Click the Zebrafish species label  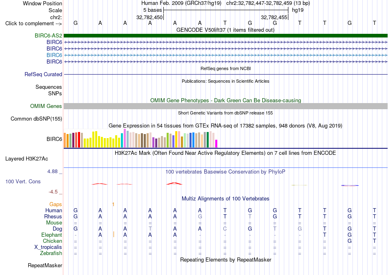51,253
